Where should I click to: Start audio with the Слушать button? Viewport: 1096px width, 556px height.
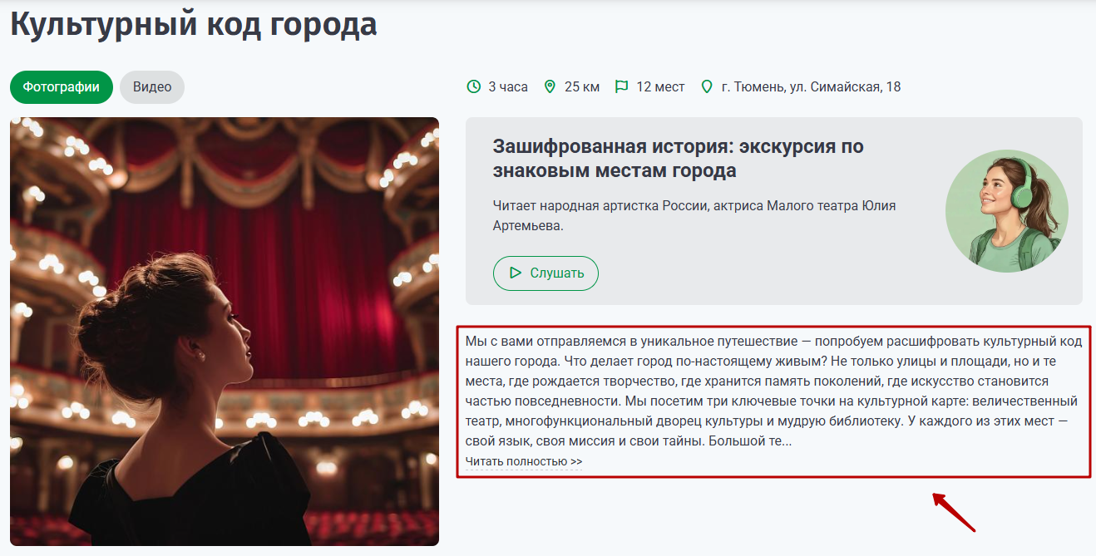click(x=546, y=273)
